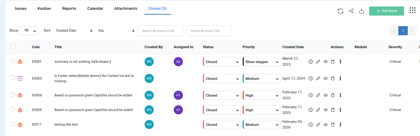
Task: Open more actions for D0001
Action: point(340,62)
